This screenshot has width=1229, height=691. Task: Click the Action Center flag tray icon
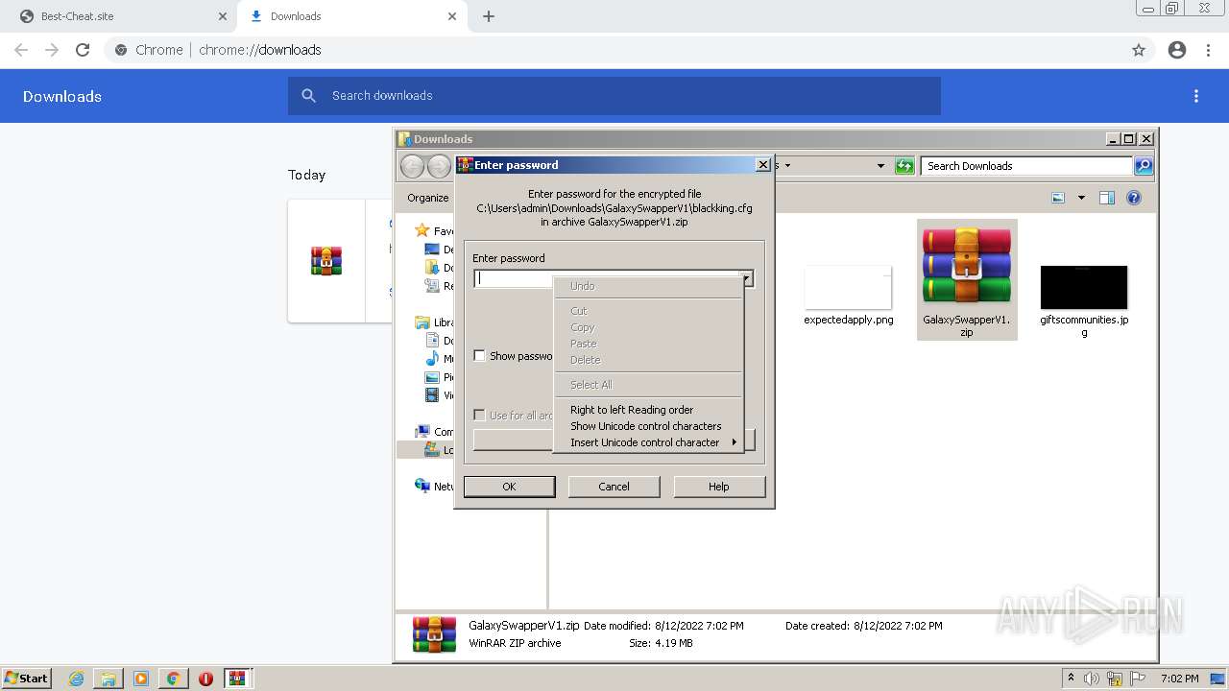pos(1138,679)
